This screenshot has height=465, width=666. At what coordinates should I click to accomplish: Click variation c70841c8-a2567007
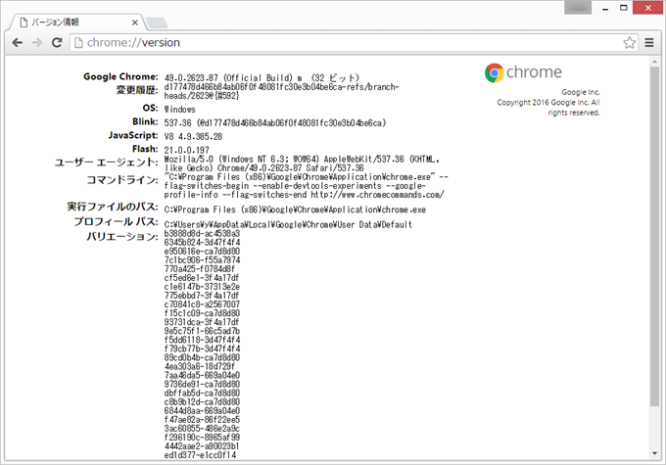[x=202, y=304]
